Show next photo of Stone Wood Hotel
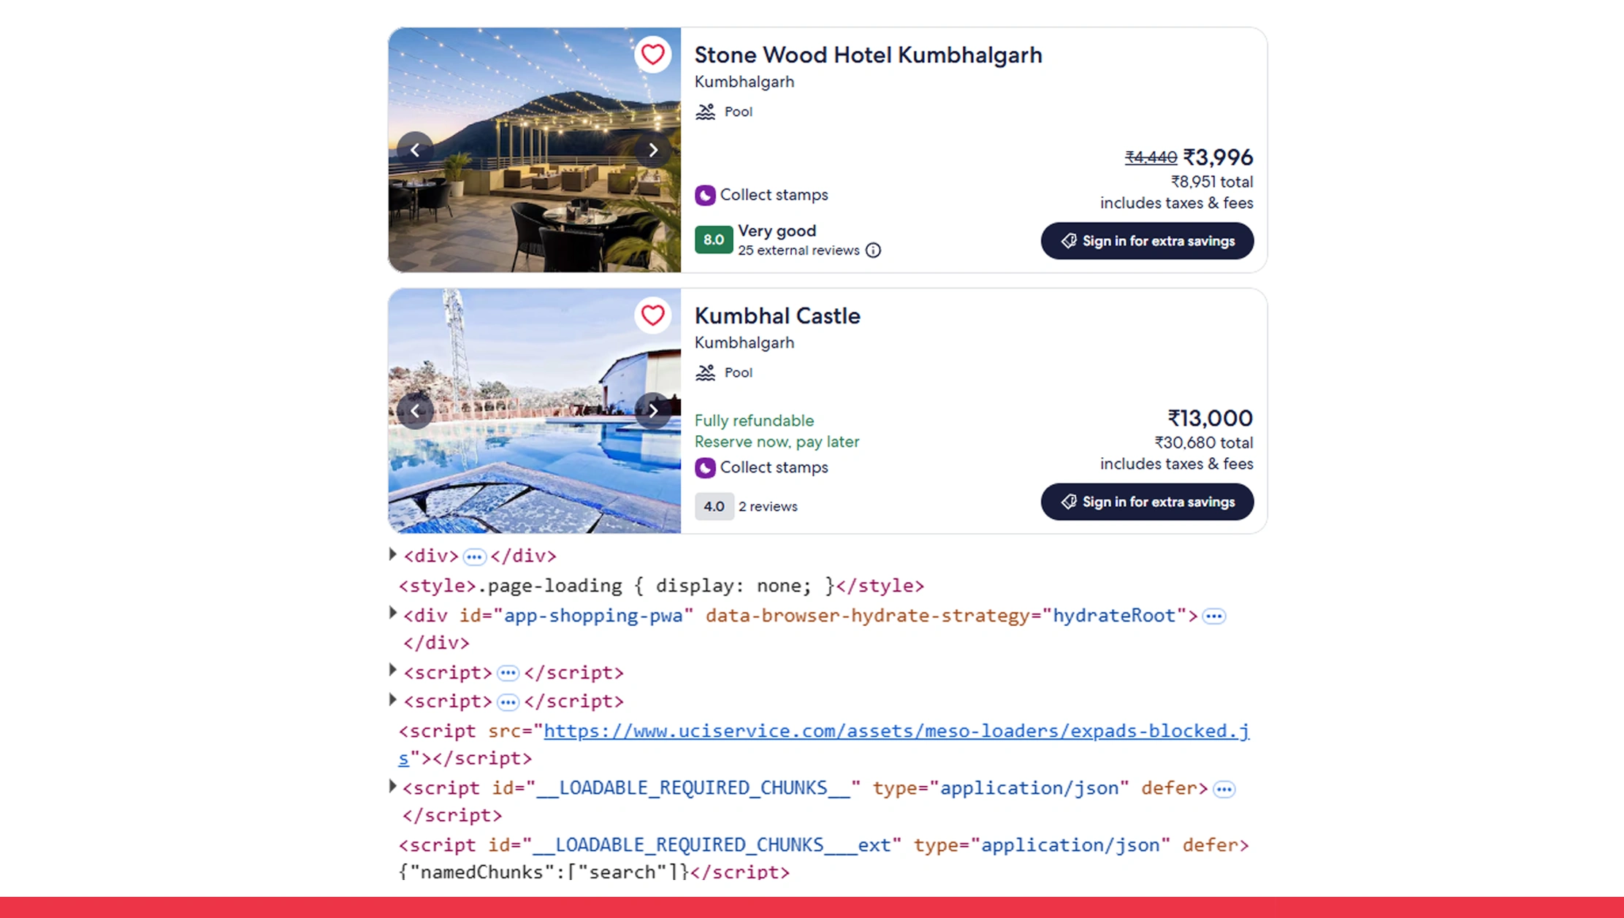1624x918 pixels. pyautogui.click(x=652, y=150)
